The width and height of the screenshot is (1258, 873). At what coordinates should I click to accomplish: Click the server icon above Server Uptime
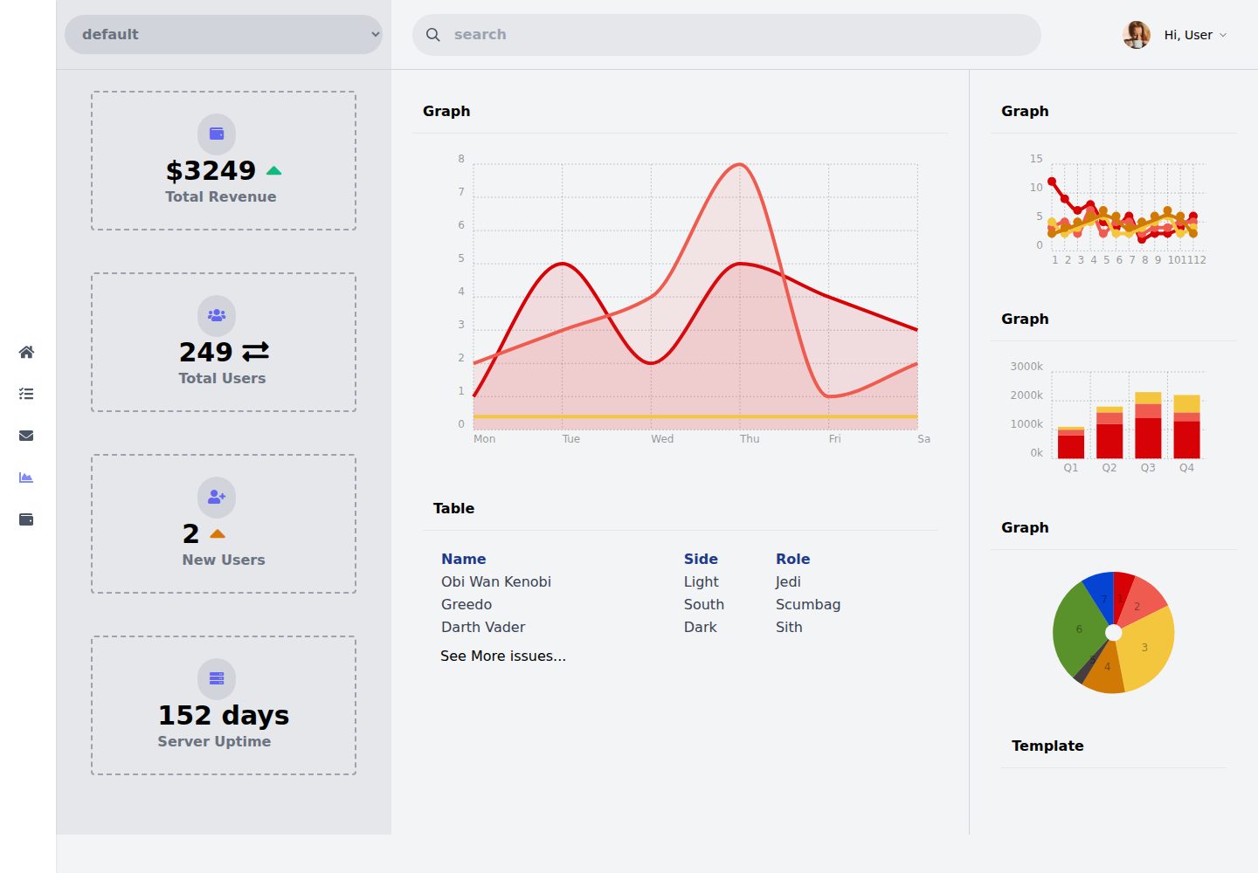pyautogui.click(x=217, y=678)
